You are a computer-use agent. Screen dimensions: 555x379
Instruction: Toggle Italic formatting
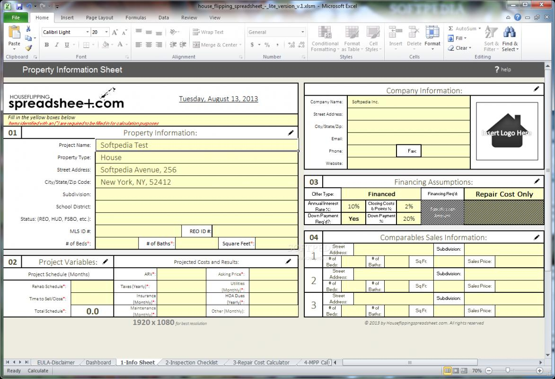click(56, 45)
